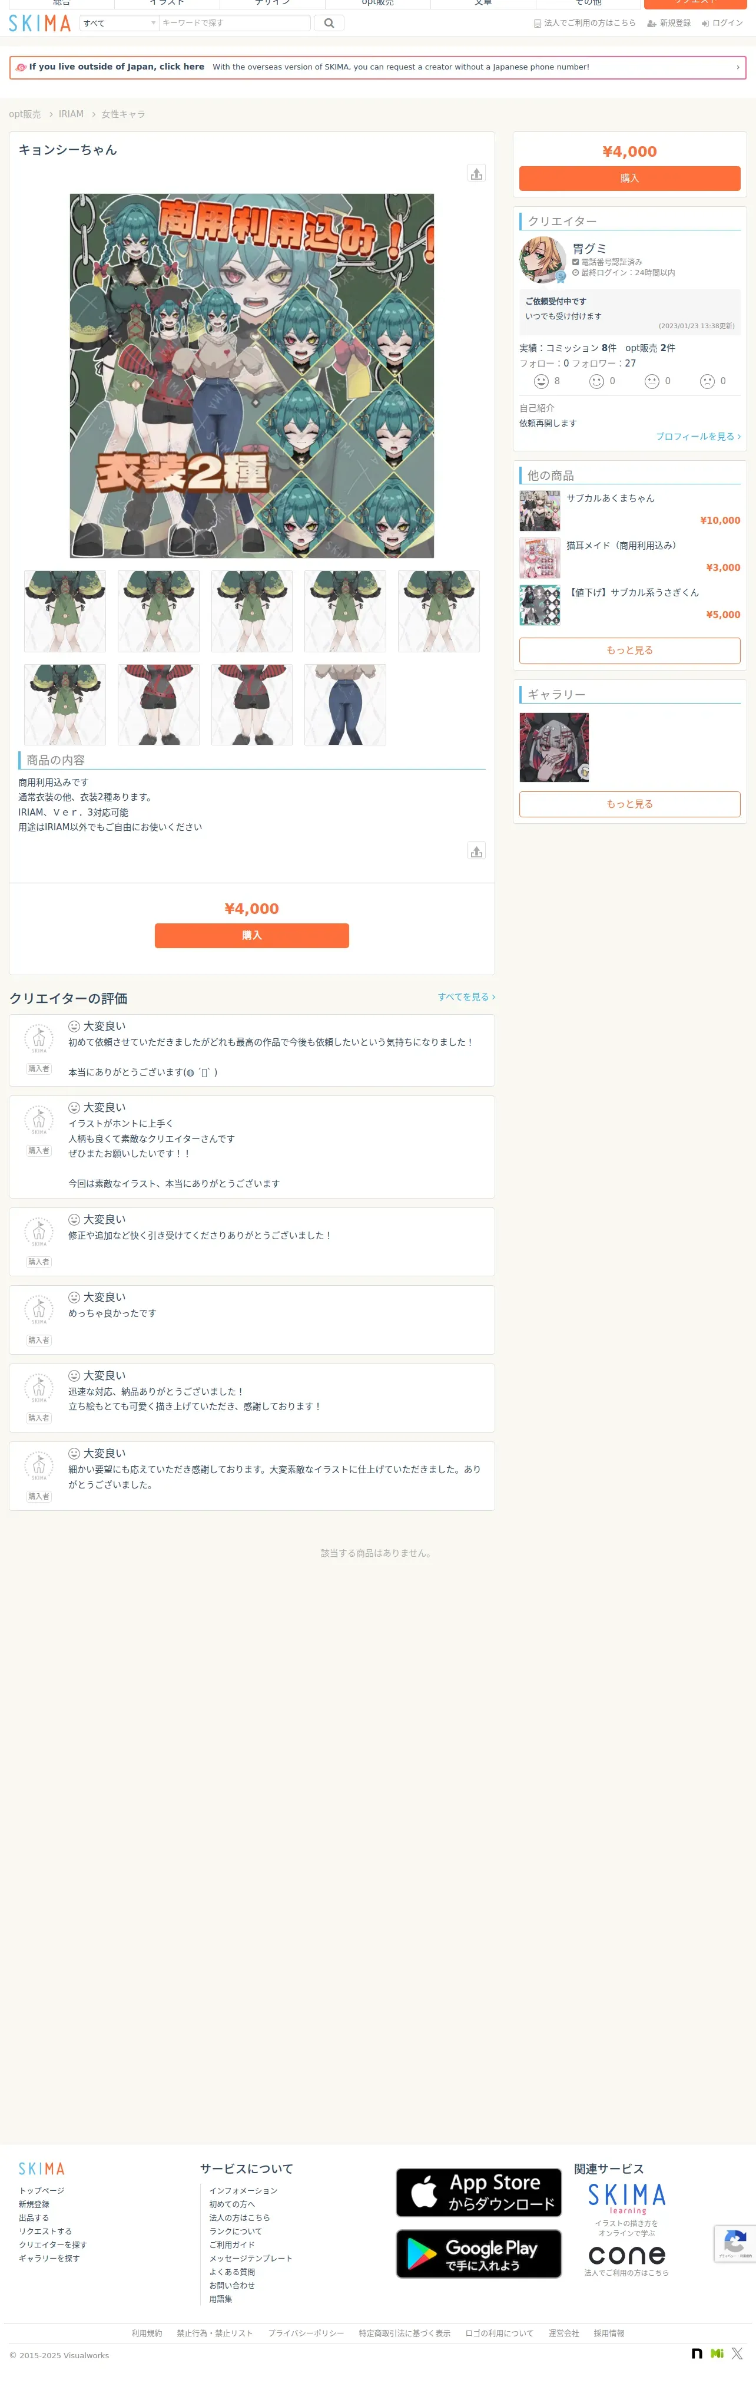Open クリエイターを探す footer link
The height and width of the screenshot is (2403, 756).
coord(52,2244)
